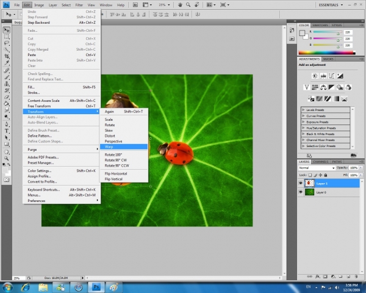This screenshot has height=293, width=366.
Task: Click Delete layer trash icon
Action: pos(356,277)
